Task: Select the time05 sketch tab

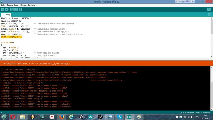Action: pyautogui.click(x=6, y=15)
